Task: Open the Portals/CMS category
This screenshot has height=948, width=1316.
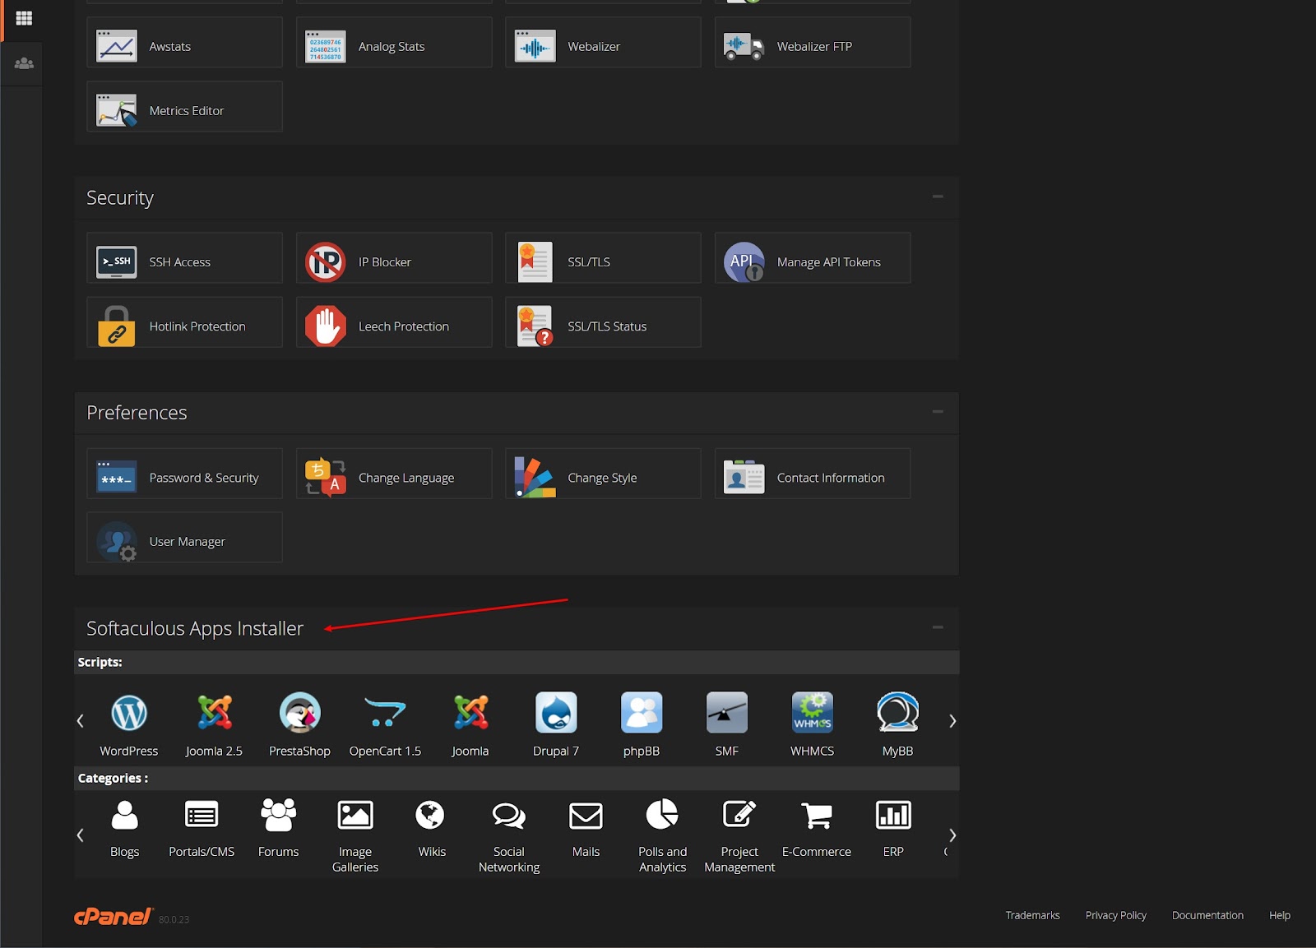Action: coord(202,829)
